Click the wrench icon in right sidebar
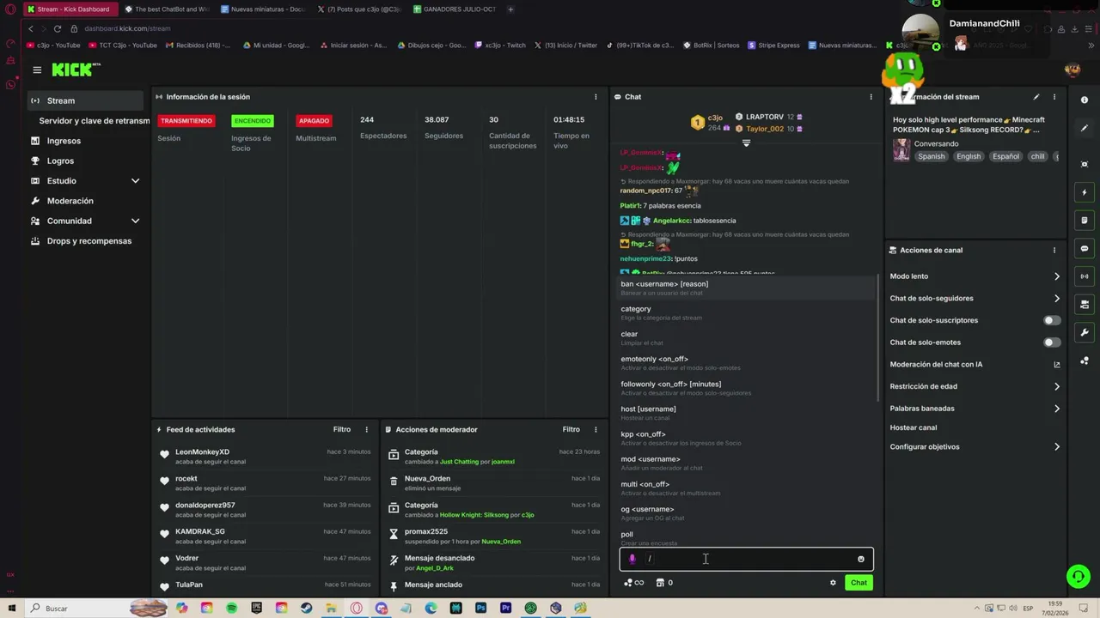The image size is (1100, 618). point(1085,332)
